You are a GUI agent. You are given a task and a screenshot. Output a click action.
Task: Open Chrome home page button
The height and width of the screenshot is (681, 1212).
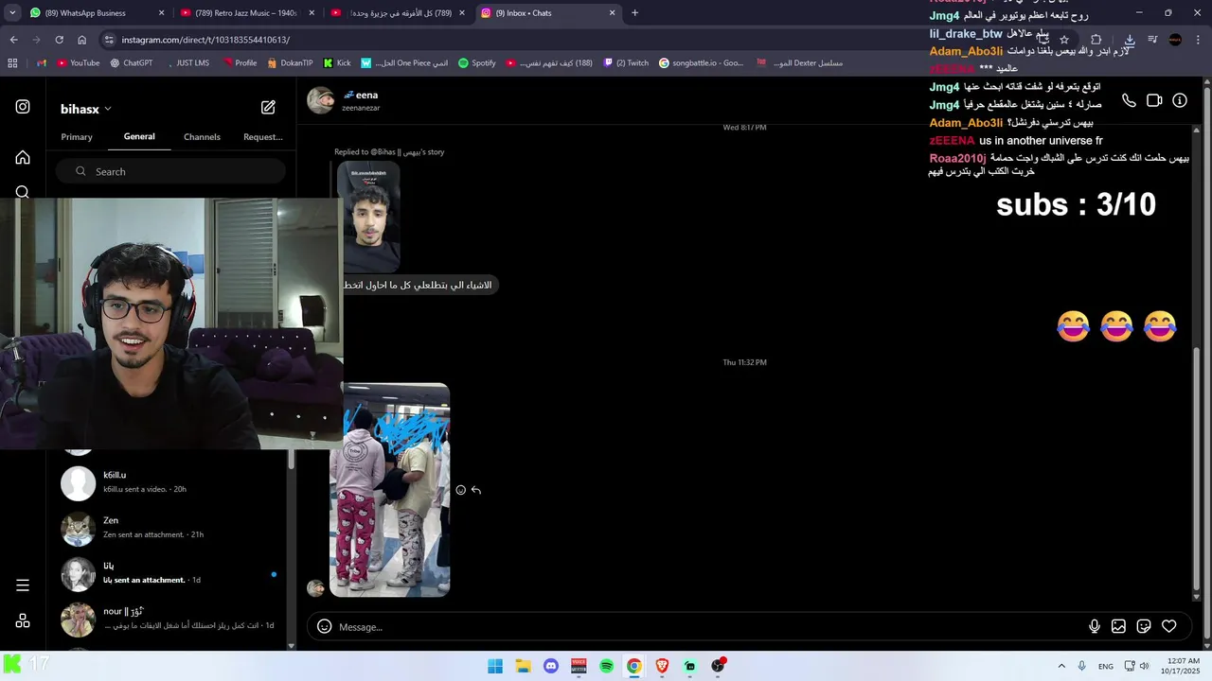pos(81,40)
